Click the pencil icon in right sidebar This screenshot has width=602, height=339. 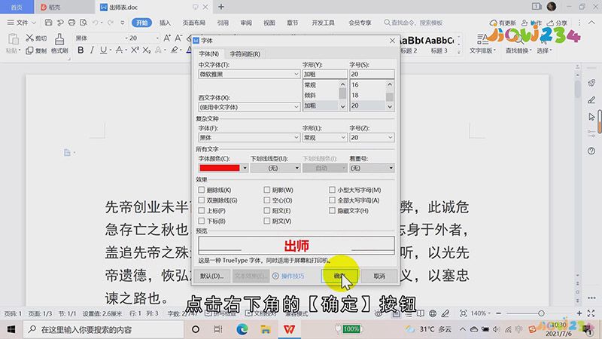click(591, 100)
